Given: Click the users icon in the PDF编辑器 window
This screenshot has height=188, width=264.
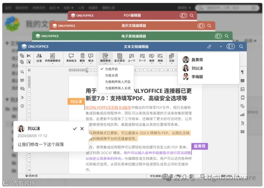Looking at the screenshot, I should [x=183, y=16].
